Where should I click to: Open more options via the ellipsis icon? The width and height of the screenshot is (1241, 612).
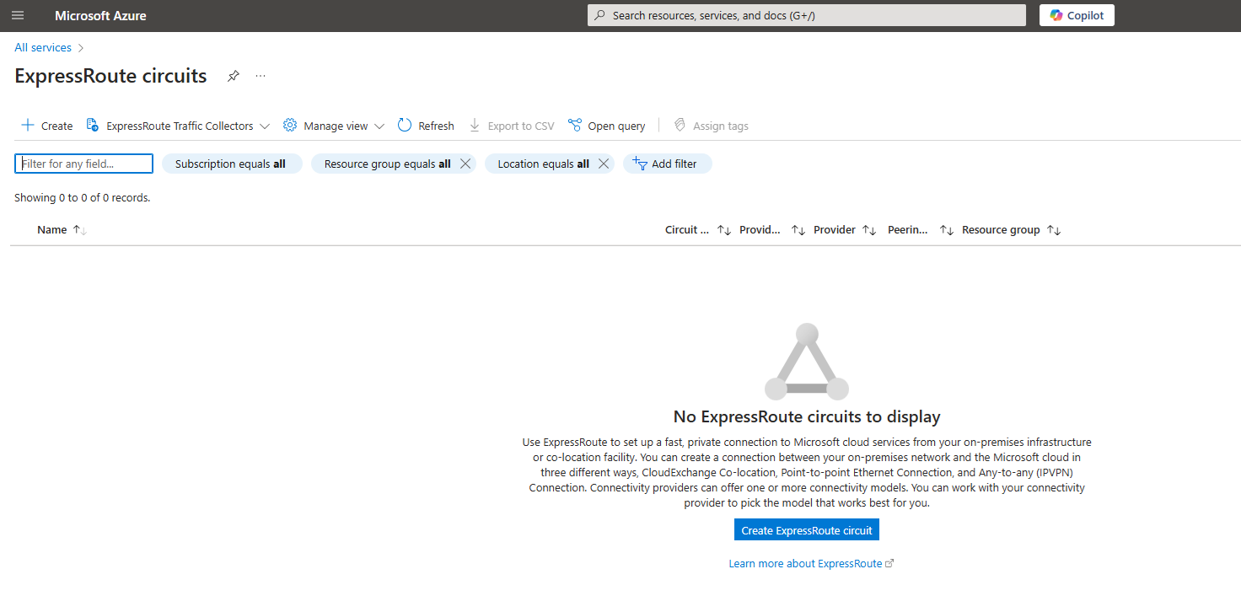tap(260, 76)
